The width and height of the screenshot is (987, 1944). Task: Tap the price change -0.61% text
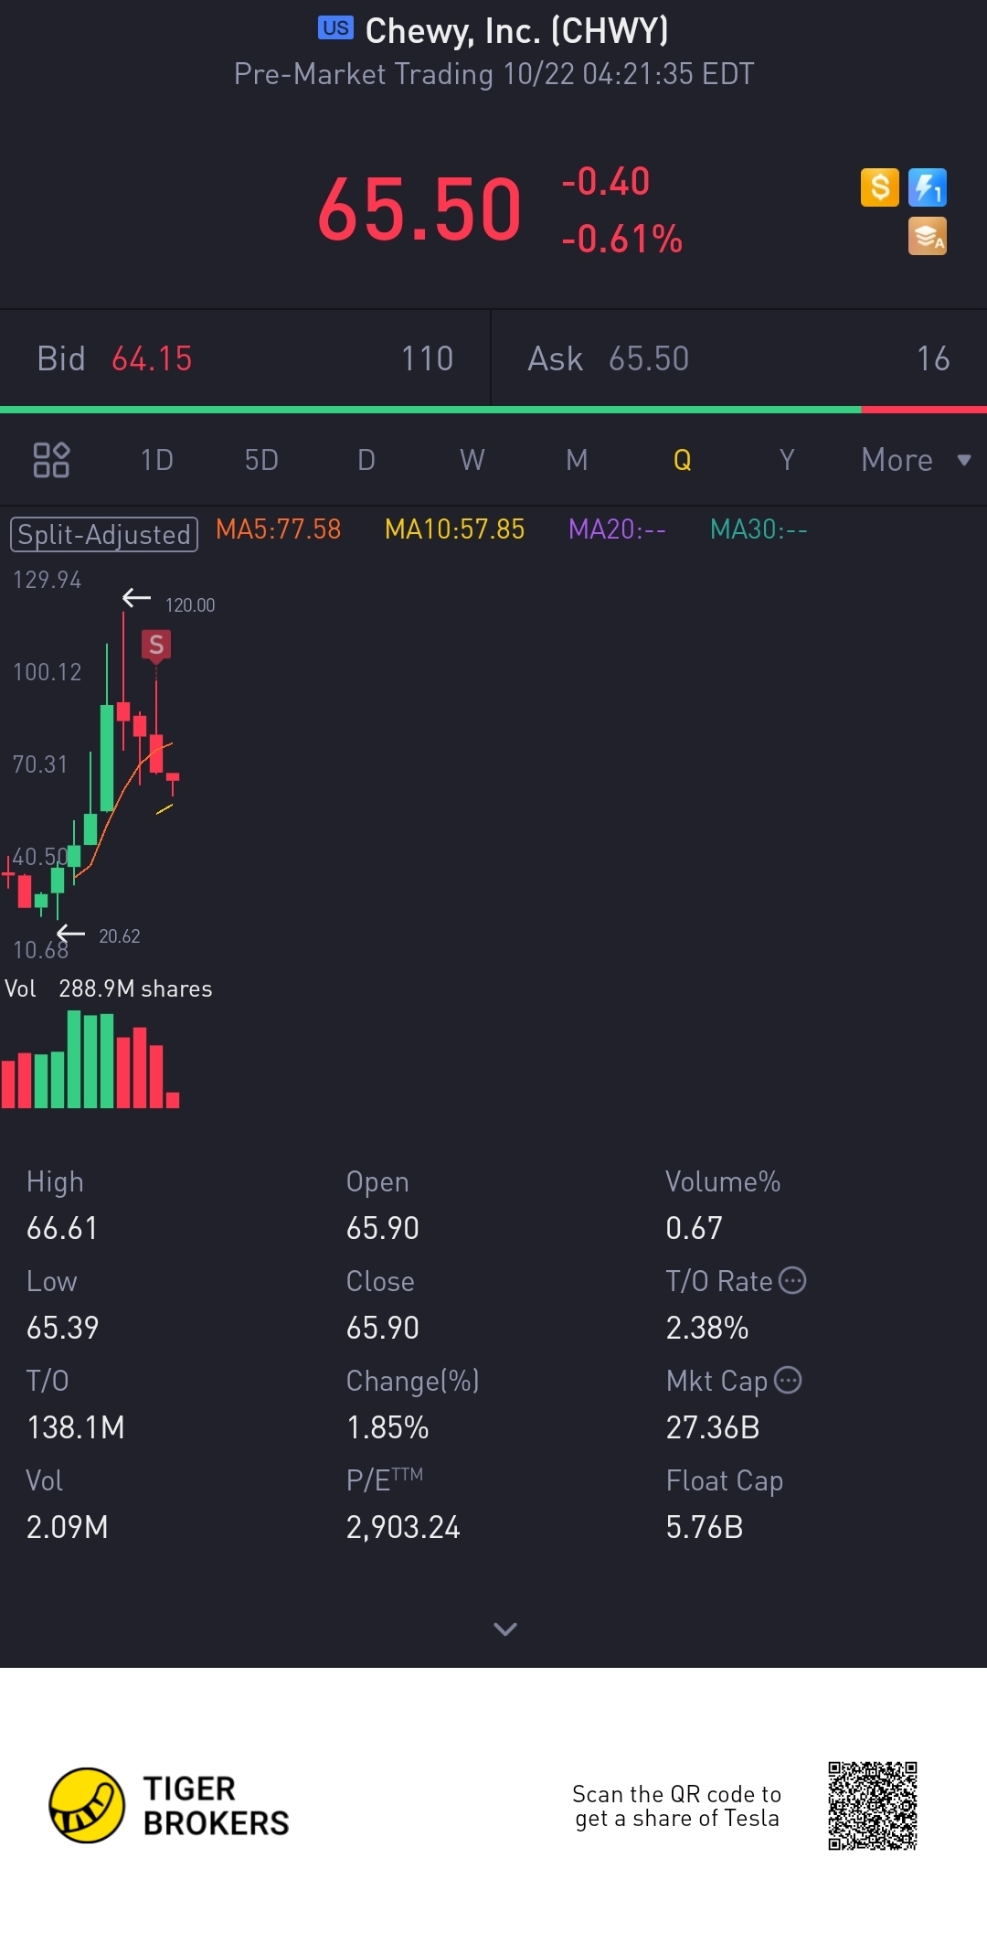pos(621,239)
